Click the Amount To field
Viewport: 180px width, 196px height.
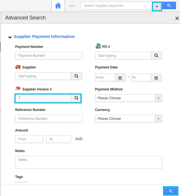[58, 139]
